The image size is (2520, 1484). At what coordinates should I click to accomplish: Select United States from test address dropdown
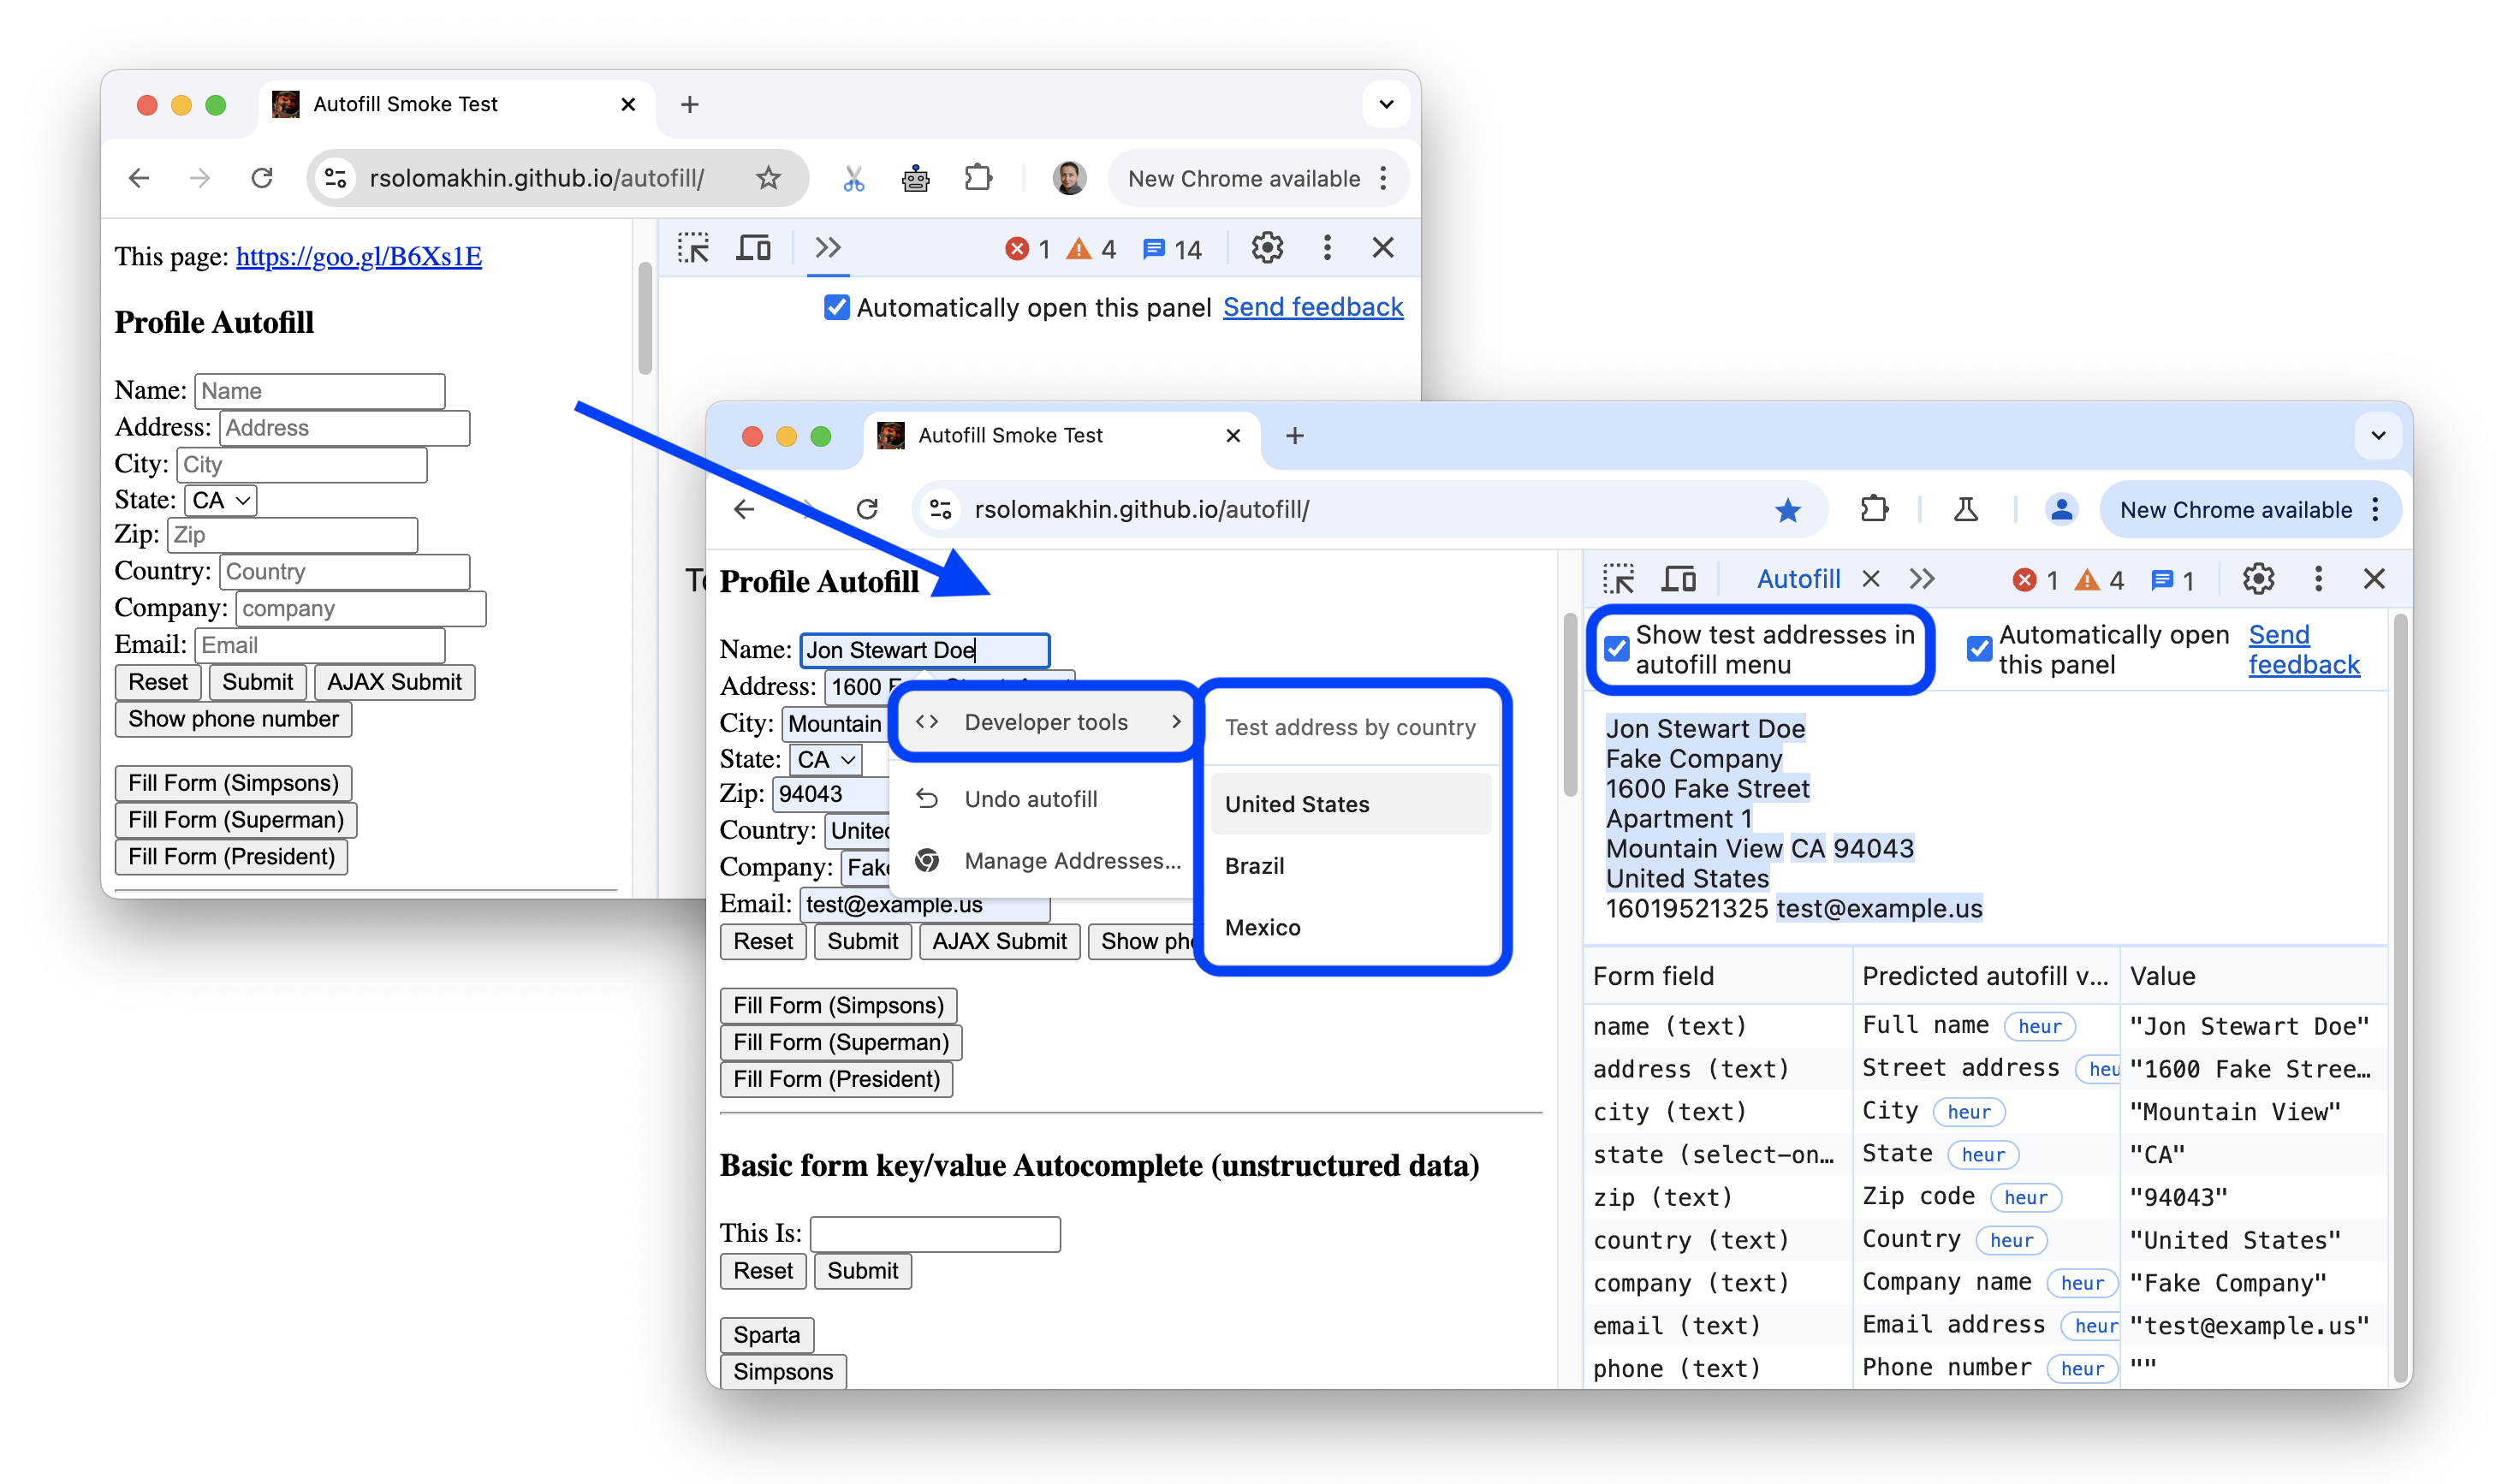[1298, 804]
